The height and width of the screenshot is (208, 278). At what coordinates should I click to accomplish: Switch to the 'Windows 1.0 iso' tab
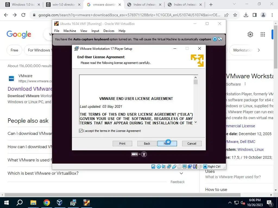pyautogui.click(x=23, y=5)
